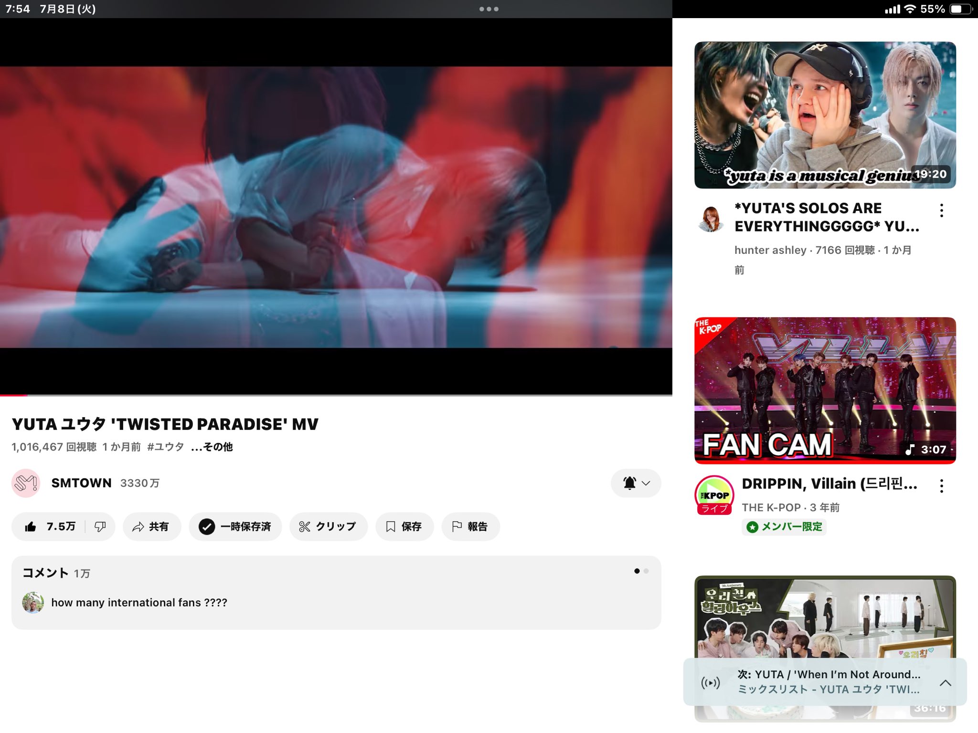Open options menu for DRIPPIN Villain video
The height and width of the screenshot is (733, 978).
pos(941,486)
